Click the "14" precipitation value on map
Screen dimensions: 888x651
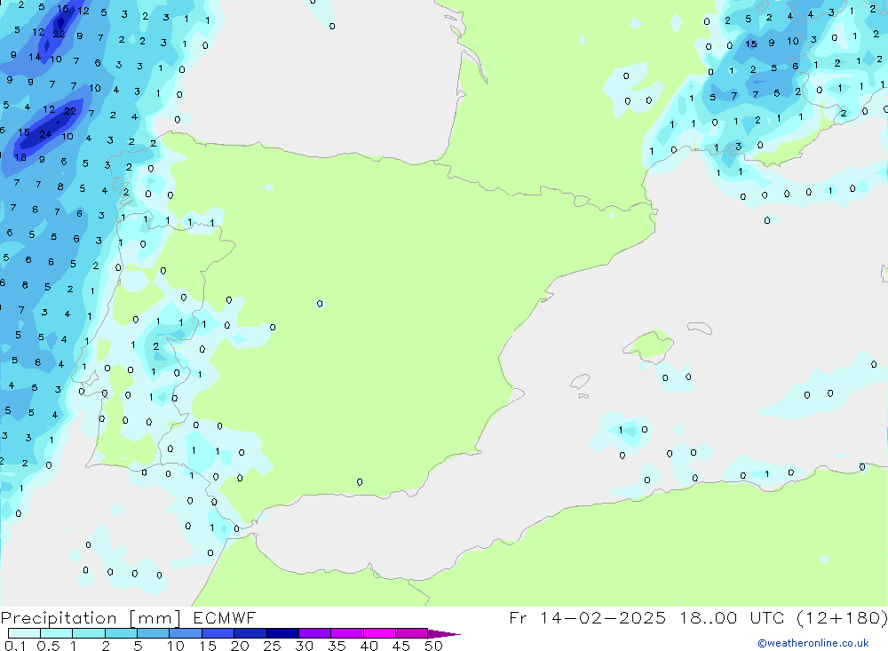36,57
